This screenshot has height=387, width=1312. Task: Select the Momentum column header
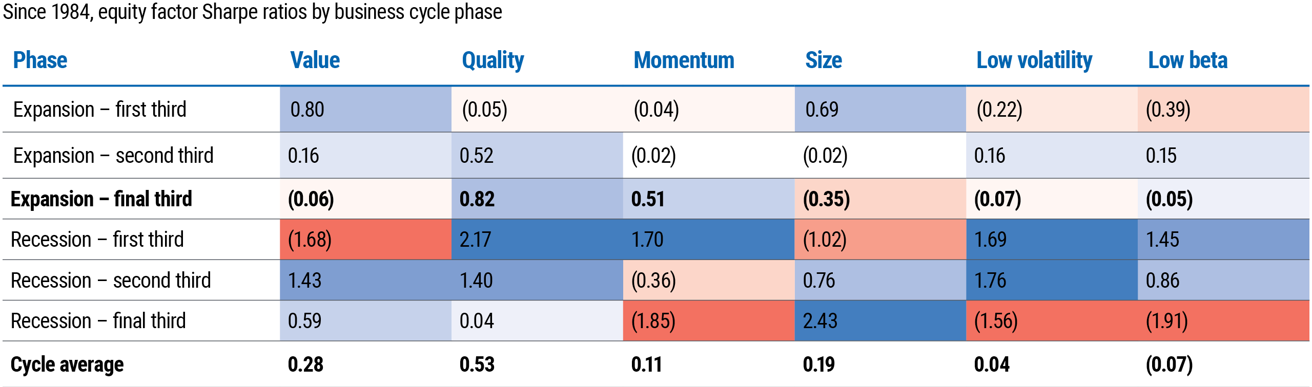click(684, 60)
